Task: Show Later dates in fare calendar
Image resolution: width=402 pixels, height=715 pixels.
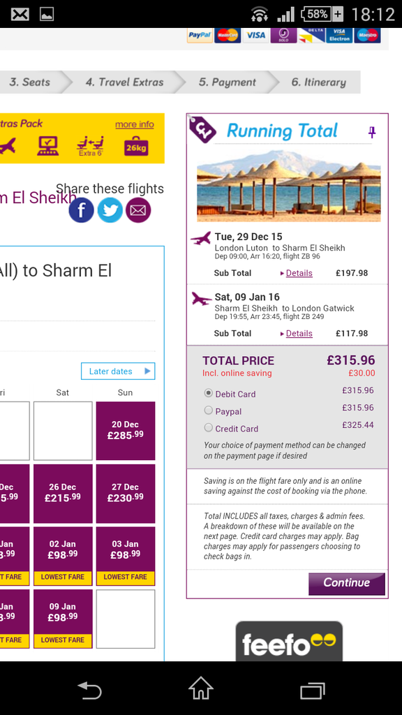Action: pos(118,371)
